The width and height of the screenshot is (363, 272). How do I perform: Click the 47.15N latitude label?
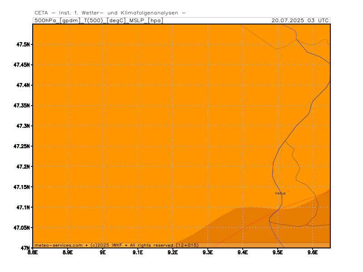click(x=22, y=187)
